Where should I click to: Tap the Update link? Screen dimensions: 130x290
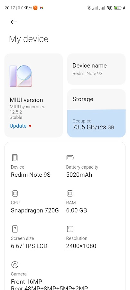[18, 126]
